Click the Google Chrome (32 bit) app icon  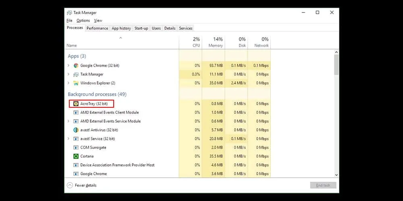tap(76, 66)
